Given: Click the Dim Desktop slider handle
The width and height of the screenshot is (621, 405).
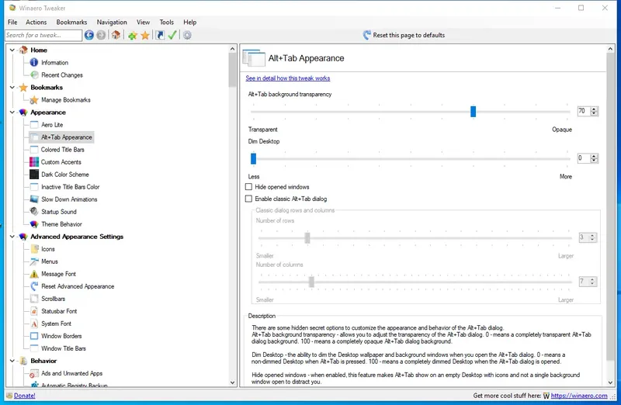Looking at the screenshot, I should [x=254, y=159].
